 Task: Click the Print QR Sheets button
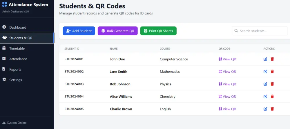coord(158,31)
